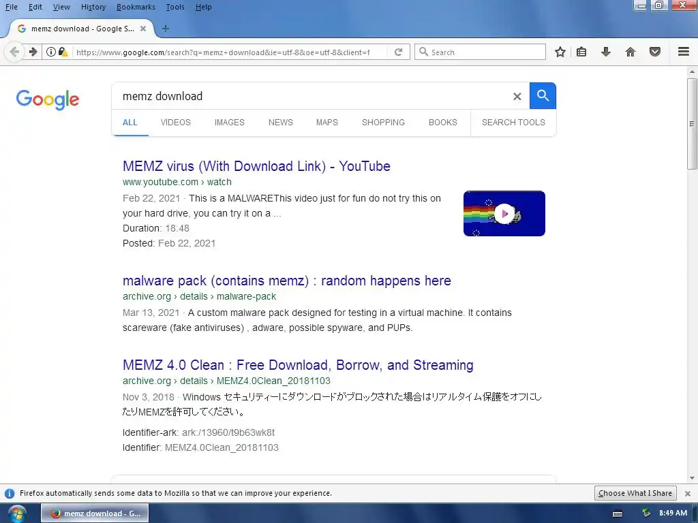Click text Duration: 18:48
The image size is (698, 523).
click(x=156, y=228)
